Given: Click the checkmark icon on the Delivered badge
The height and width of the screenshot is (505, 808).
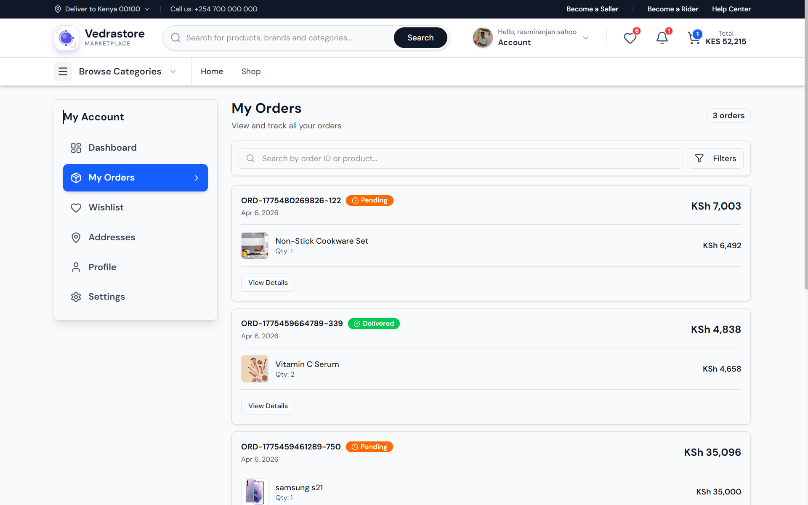Looking at the screenshot, I should point(357,324).
